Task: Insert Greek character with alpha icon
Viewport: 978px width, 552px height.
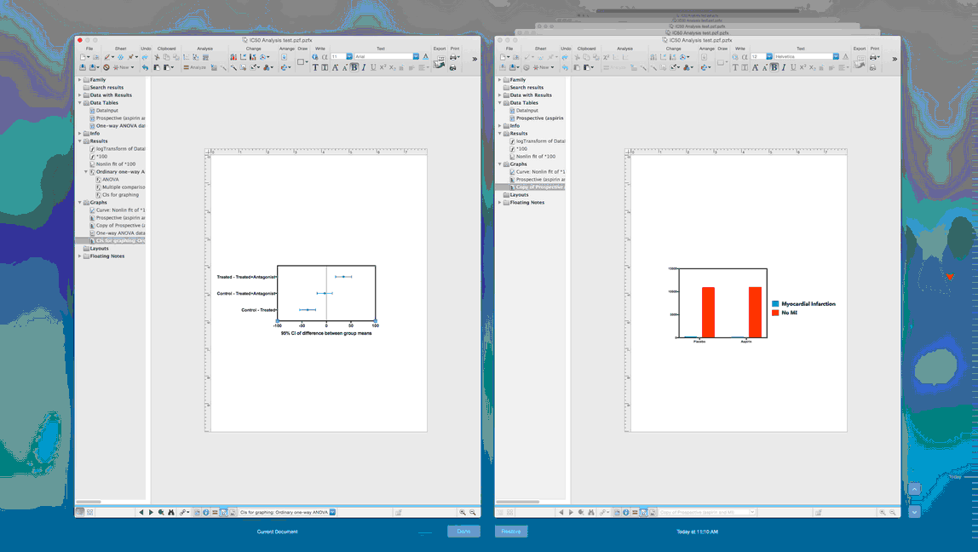Action: click(325, 56)
